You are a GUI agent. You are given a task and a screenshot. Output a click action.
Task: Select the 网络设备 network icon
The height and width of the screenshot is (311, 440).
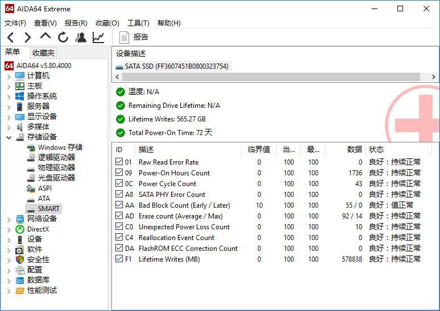(x=20, y=219)
